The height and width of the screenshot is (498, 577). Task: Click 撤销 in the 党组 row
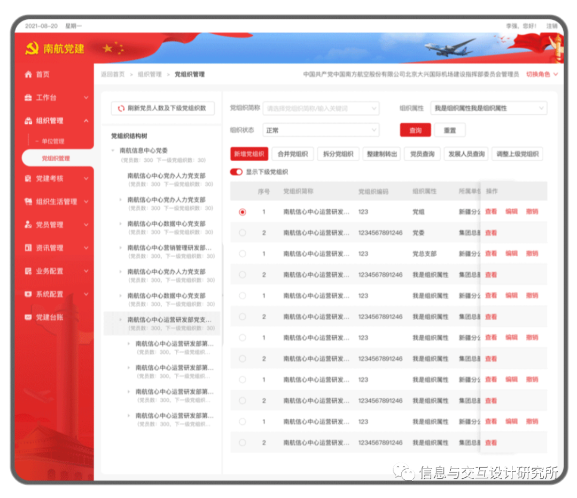(x=532, y=212)
